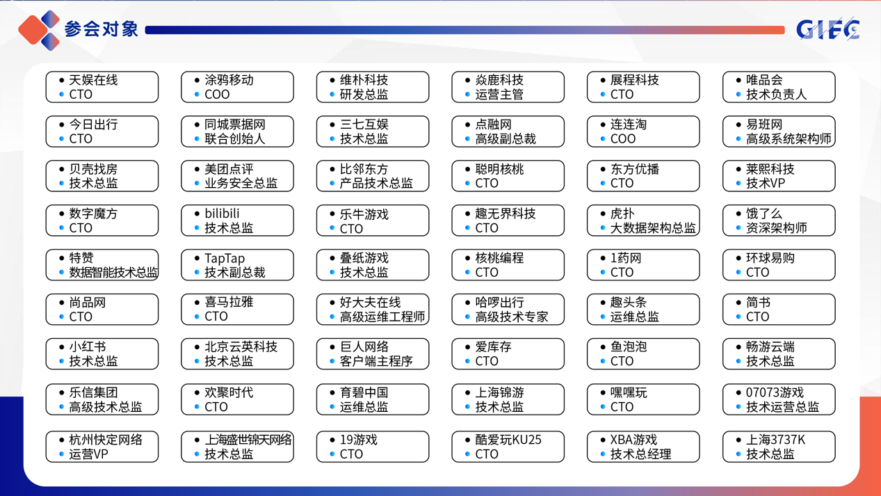Image resolution: width=881 pixels, height=496 pixels.
Task: Select the 数据智能技术总监 job title
Action: (x=113, y=273)
